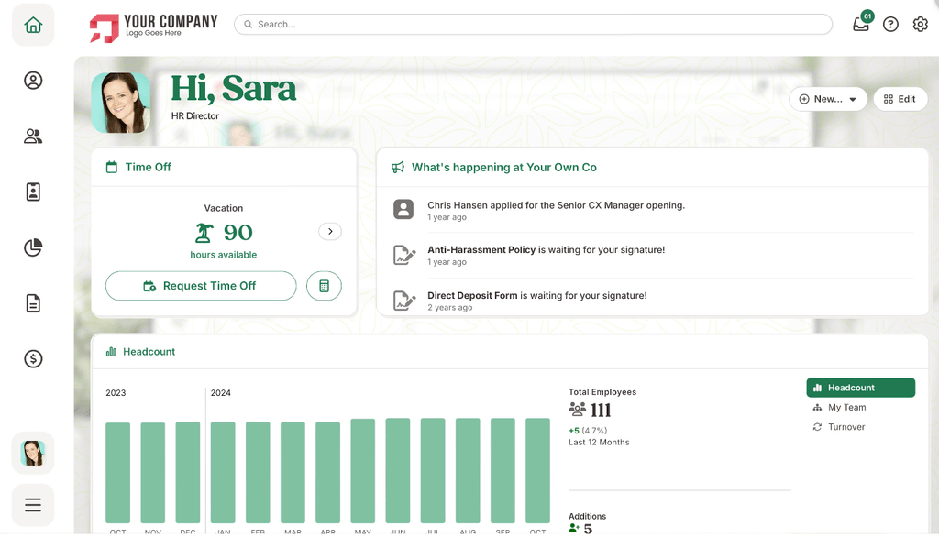939x537 pixels.
Task: Show next time off category arrow
Action: (330, 232)
